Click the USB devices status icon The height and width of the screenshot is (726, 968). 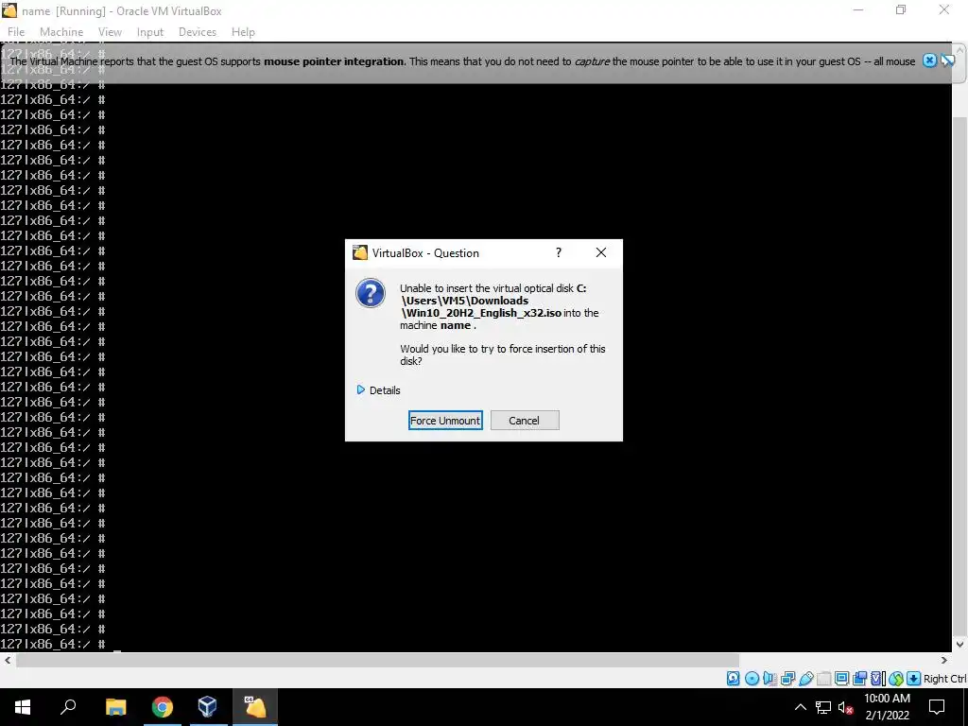805,679
